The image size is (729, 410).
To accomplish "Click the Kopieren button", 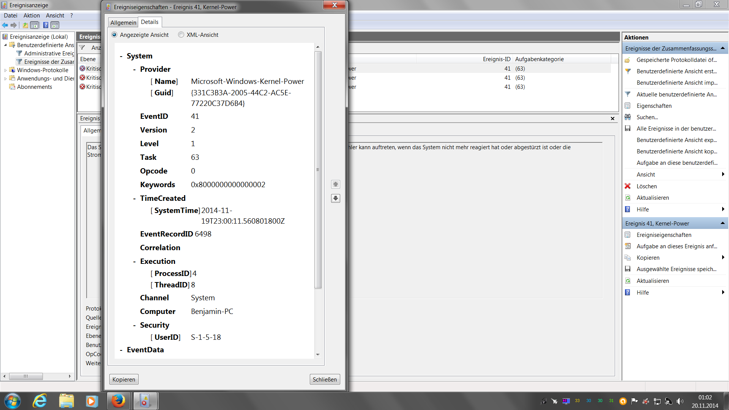I will click(x=124, y=379).
